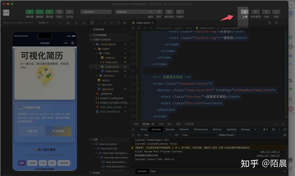The width and height of the screenshot is (295, 176).
Task: Switch to the Network devtools tab
Action: tap(184, 129)
